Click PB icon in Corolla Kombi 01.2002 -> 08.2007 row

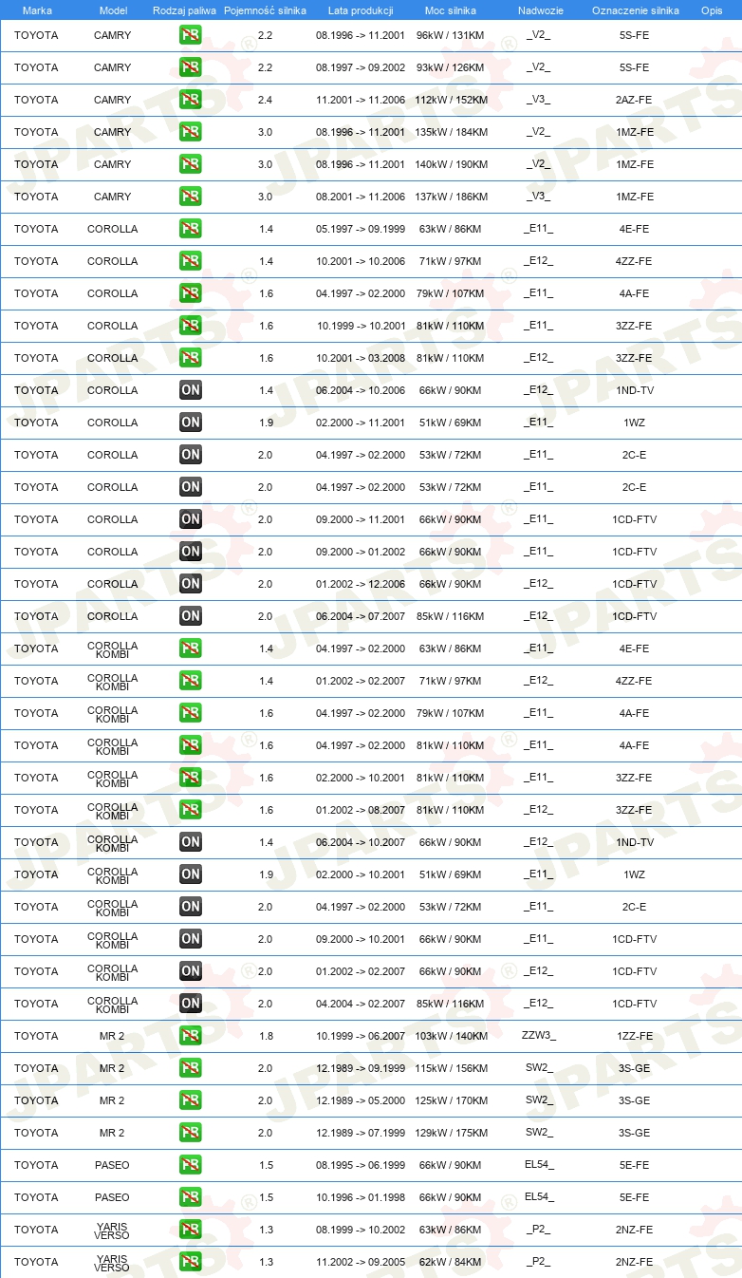(190, 810)
